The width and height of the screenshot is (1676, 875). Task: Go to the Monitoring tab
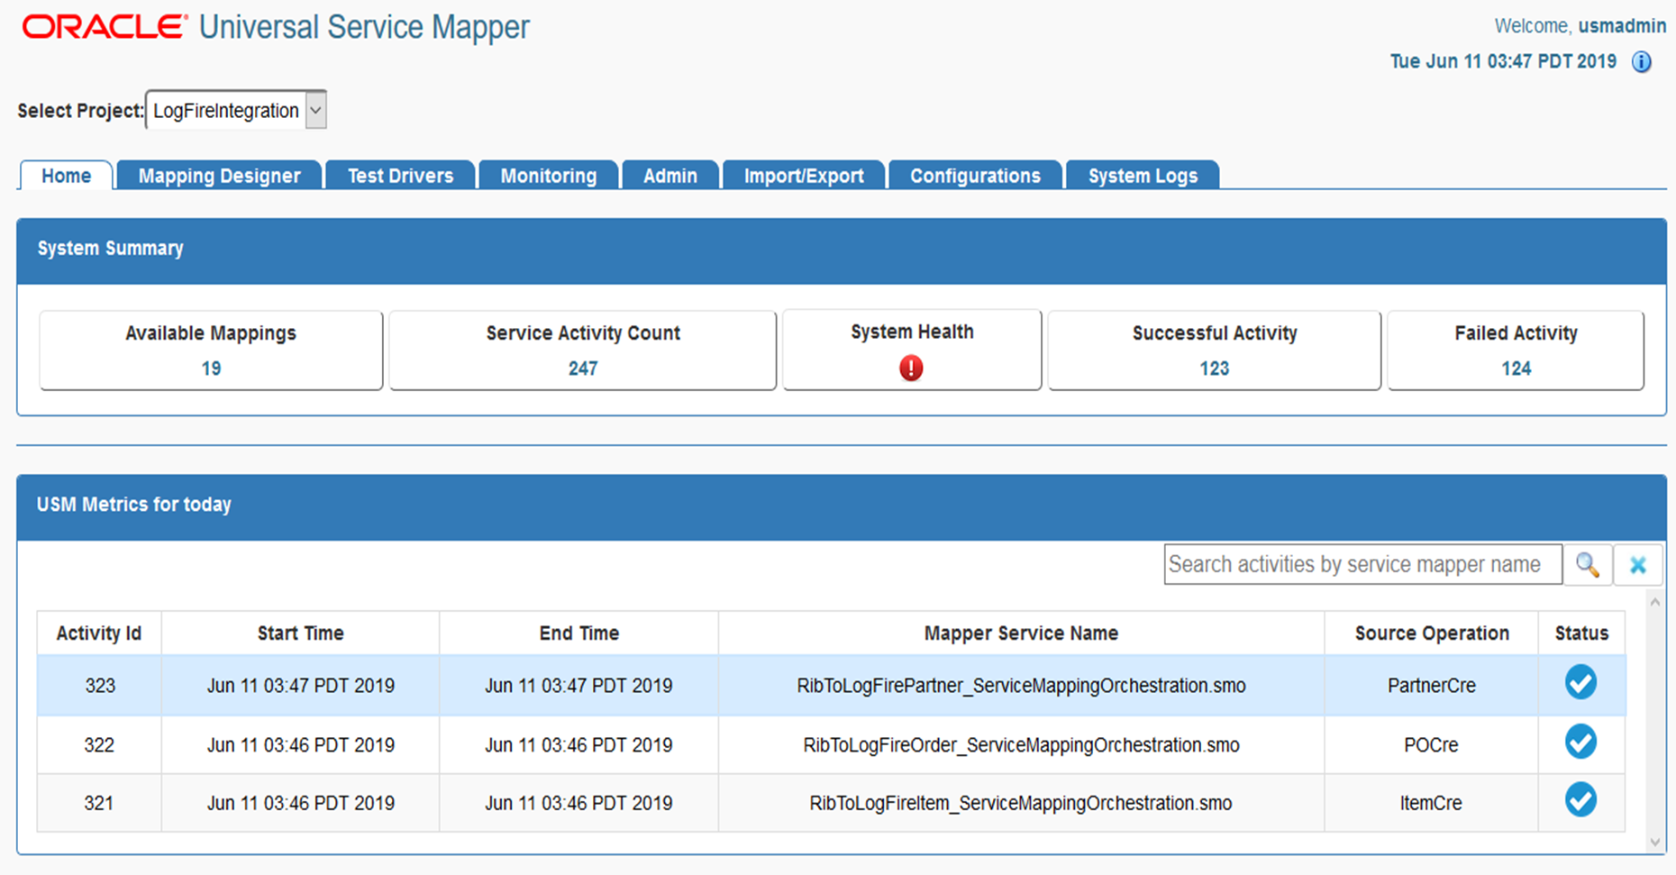coord(549,176)
